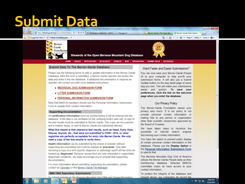Stop loading with the X icon in the address bar

[83, 33]
